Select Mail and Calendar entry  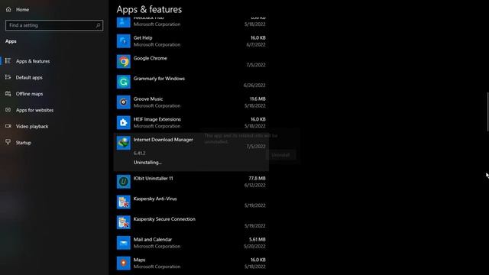(x=191, y=243)
